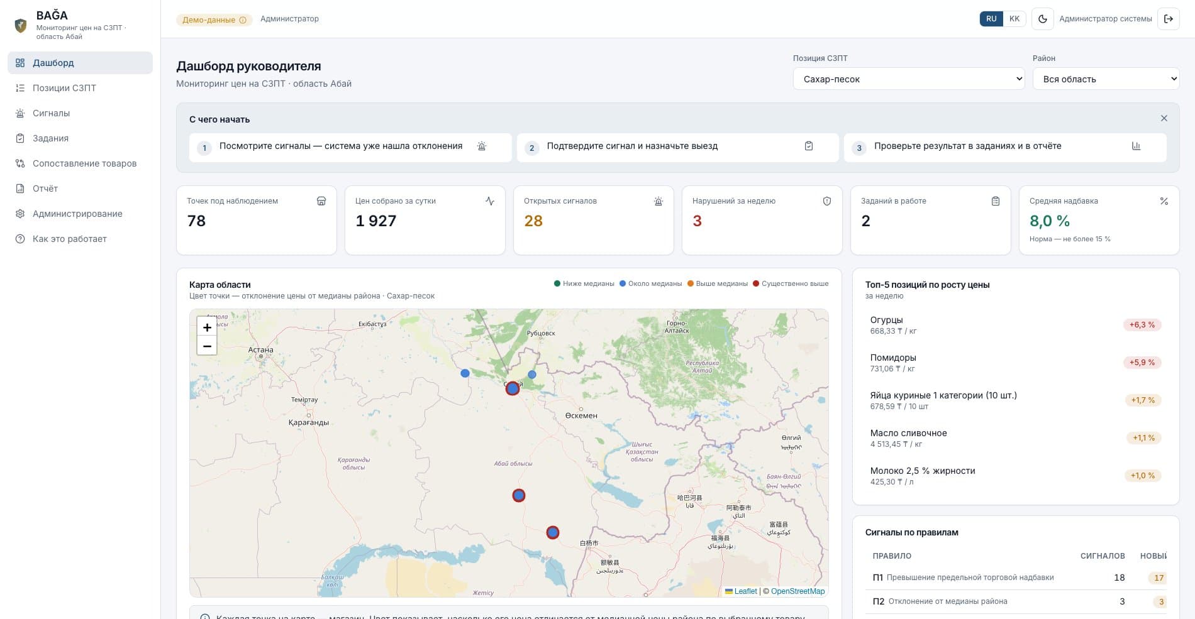This screenshot has width=1195, height=619.
Task: Click store icon on Точек под наблюдением card
Action: pos(321,201)
